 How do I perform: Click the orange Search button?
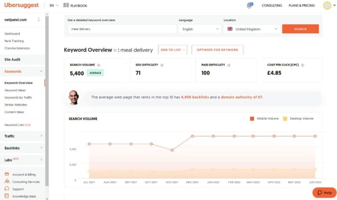coord(300,29)
